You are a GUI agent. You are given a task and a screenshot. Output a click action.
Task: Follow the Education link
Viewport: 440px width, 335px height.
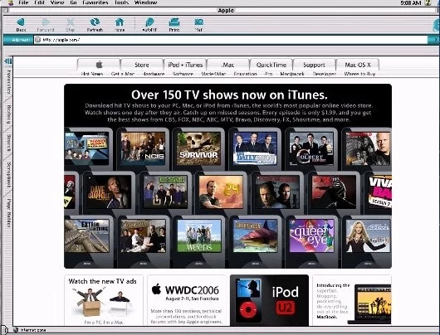pos(245,74)
